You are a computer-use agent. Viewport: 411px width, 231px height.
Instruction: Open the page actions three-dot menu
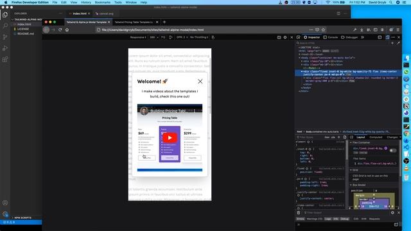(311, 30)
